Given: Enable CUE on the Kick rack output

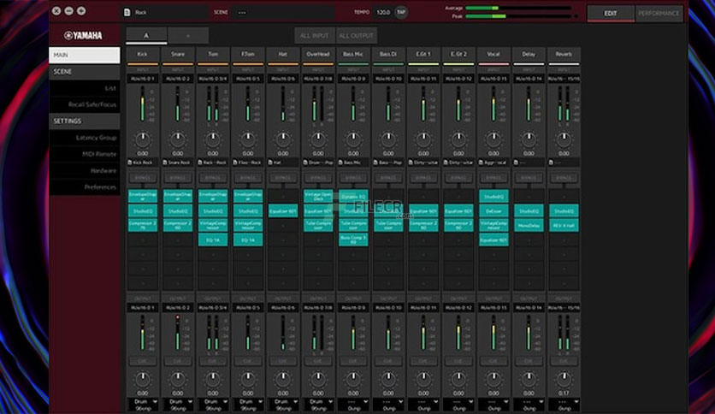Looking at the screenshot, I should (x=143, y=361).
